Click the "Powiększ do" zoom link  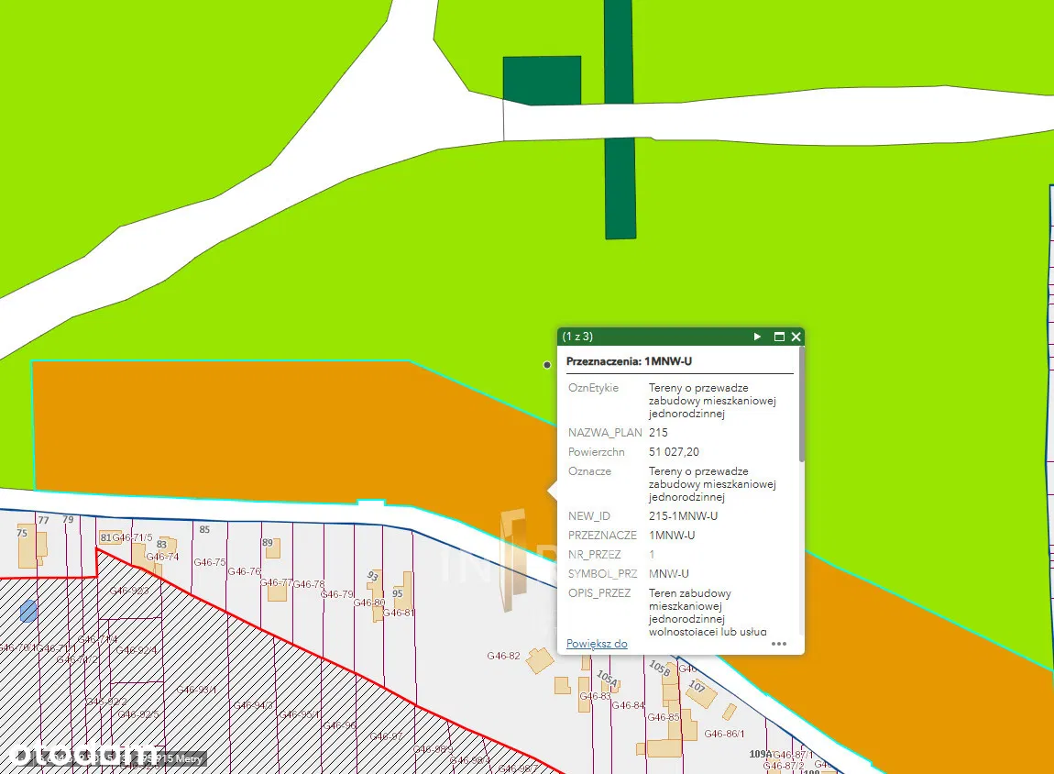[x=597, y=644]
